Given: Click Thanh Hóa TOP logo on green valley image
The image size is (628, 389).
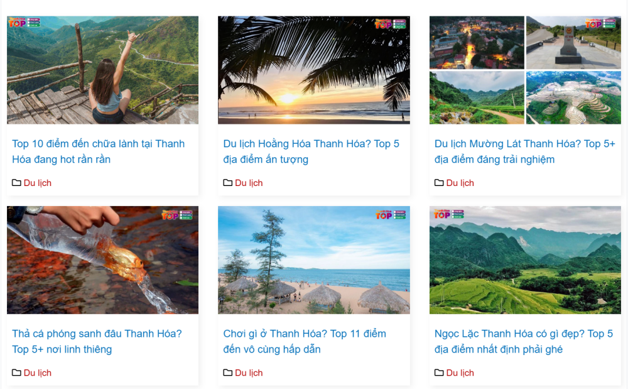Looking at the screenshot, I should 449,214.
